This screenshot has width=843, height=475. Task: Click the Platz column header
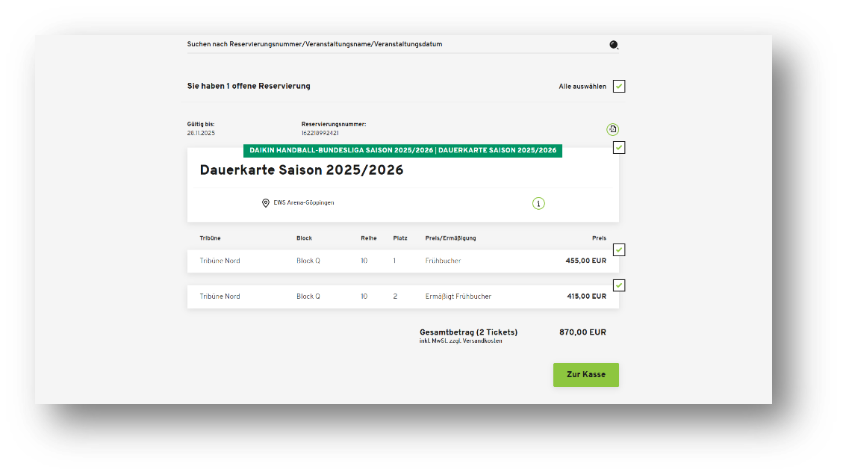pyautogui.click(x=400, y=238)
